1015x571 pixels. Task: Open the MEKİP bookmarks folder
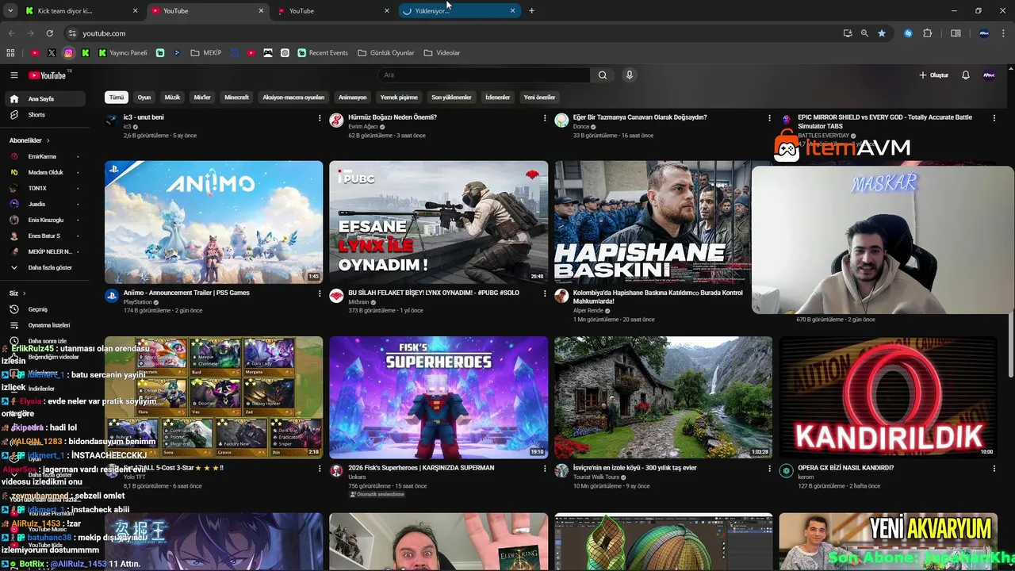[x=206, y=53]
